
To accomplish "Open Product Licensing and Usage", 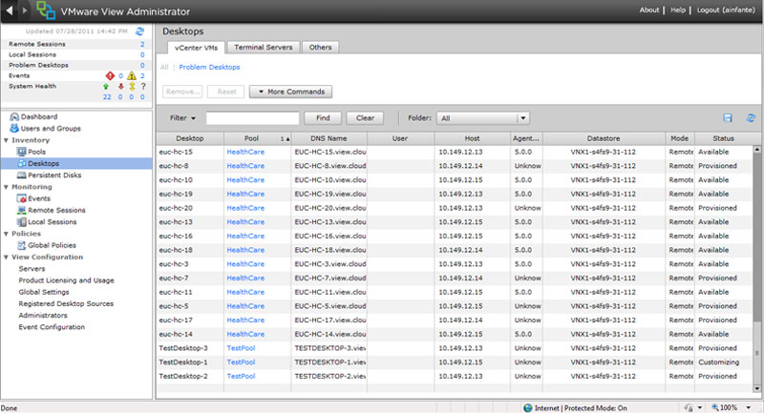I will coord(66,280).
